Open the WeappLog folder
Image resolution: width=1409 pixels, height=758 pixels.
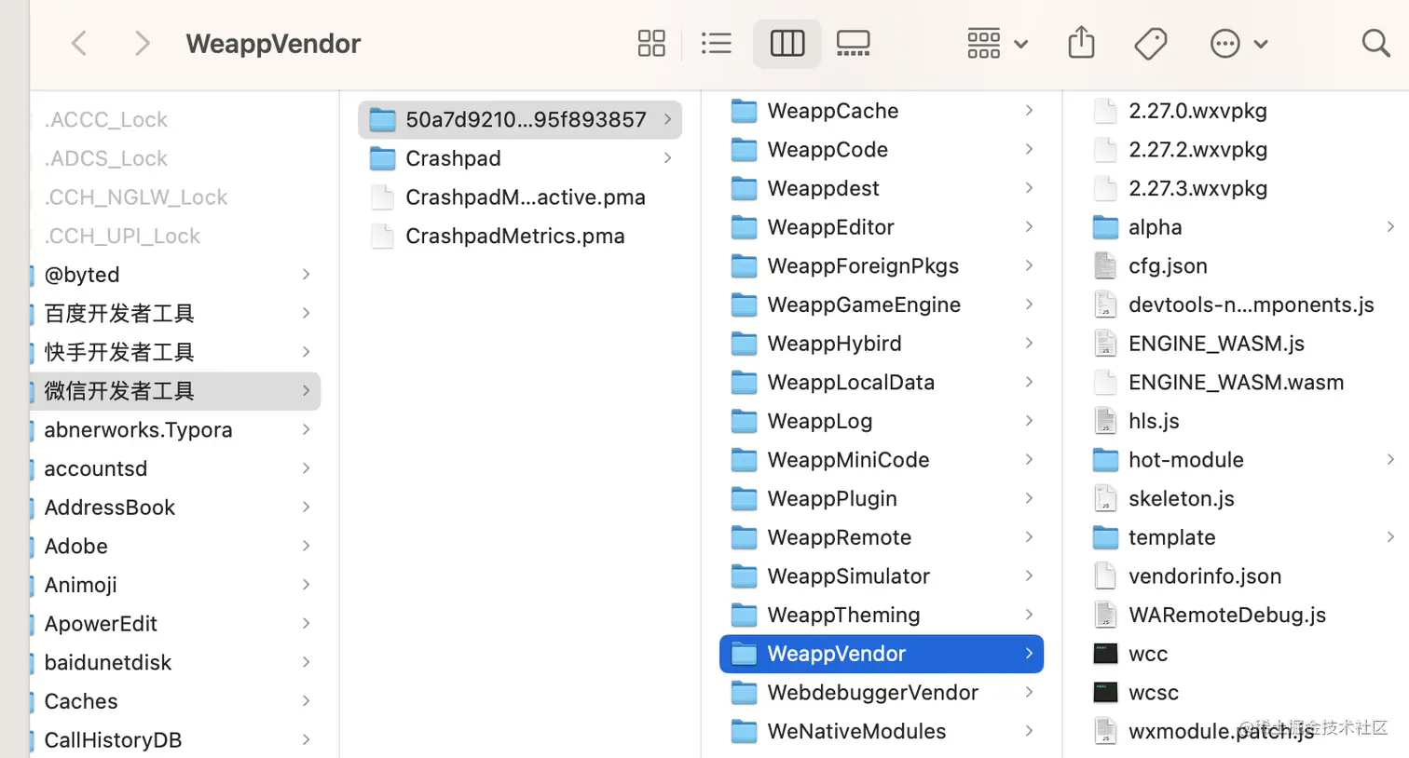tap(882, 421)
